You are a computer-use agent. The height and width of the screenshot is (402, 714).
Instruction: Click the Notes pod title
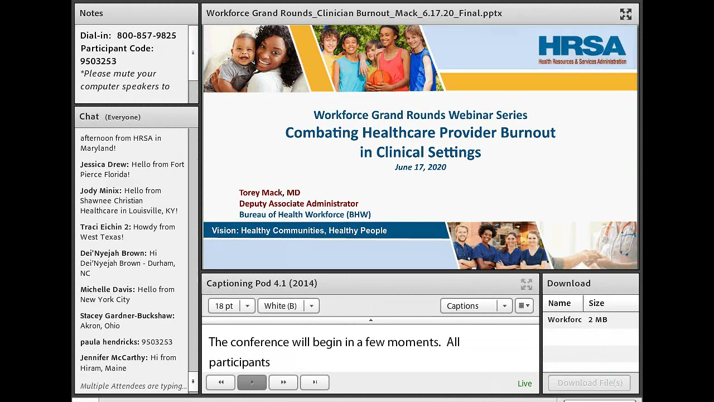(91, 13)
